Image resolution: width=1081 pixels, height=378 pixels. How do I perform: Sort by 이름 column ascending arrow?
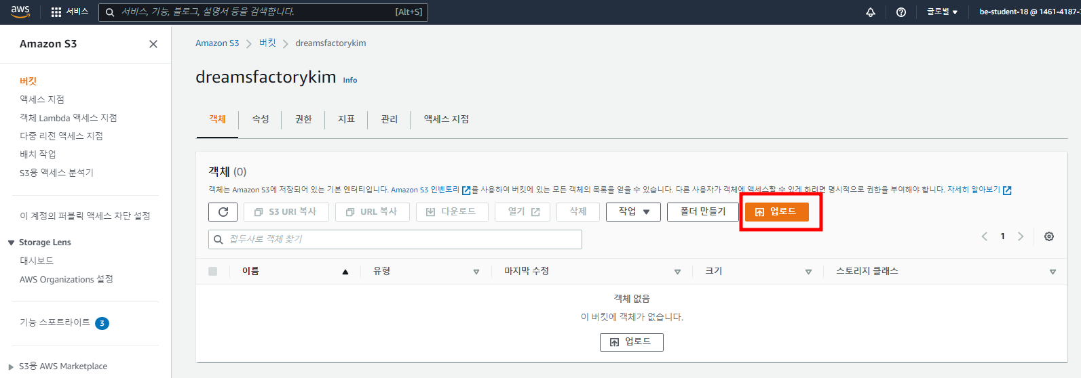point(345,272)
